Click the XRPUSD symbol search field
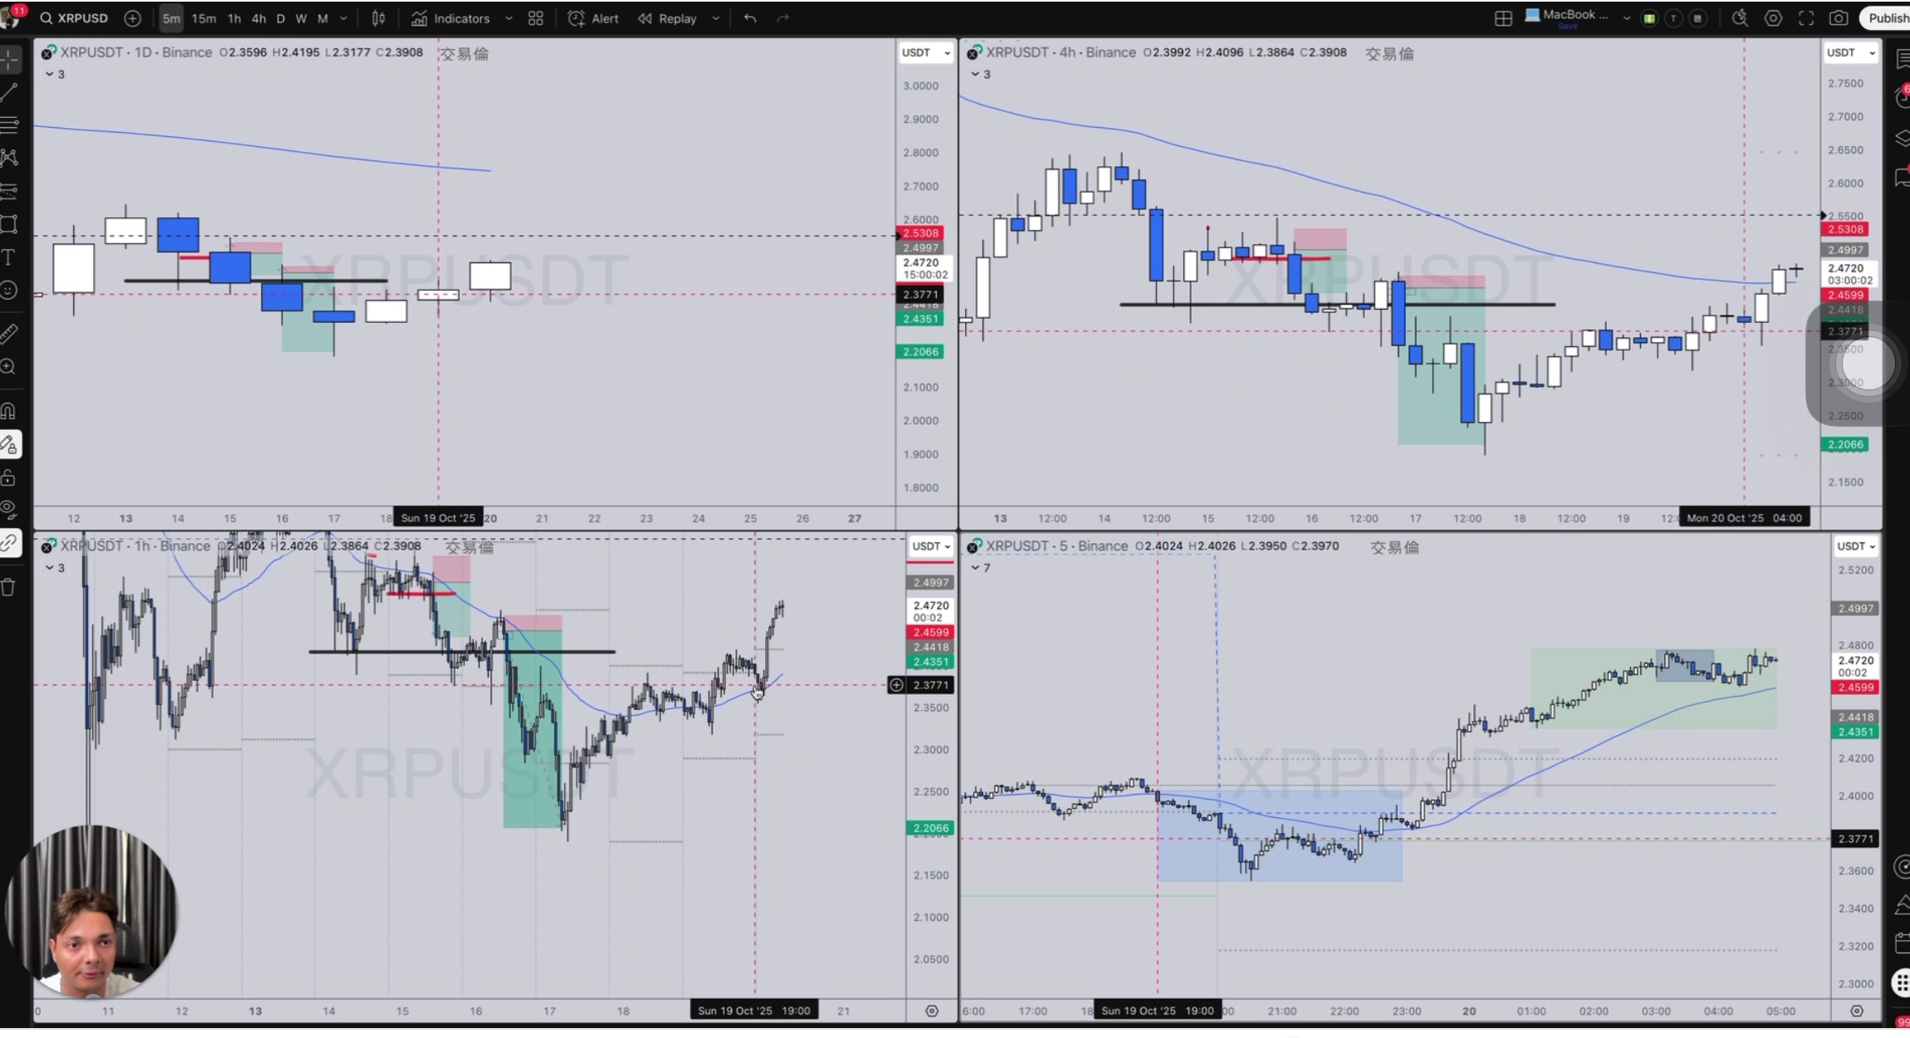The width and height of the screenshot is (1910, 1038). click(x=82, y=18)
